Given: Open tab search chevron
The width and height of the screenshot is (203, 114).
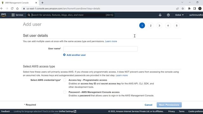Looking at the screenshot, I should [x=182, y=2].
